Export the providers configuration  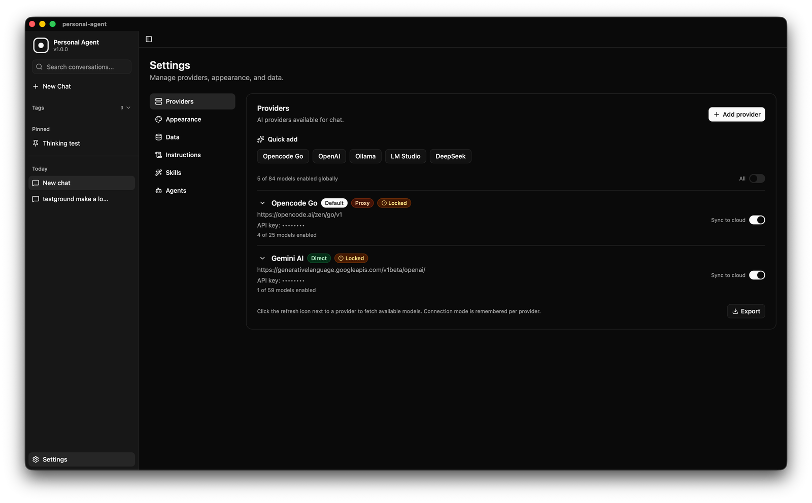click(746, 311)
